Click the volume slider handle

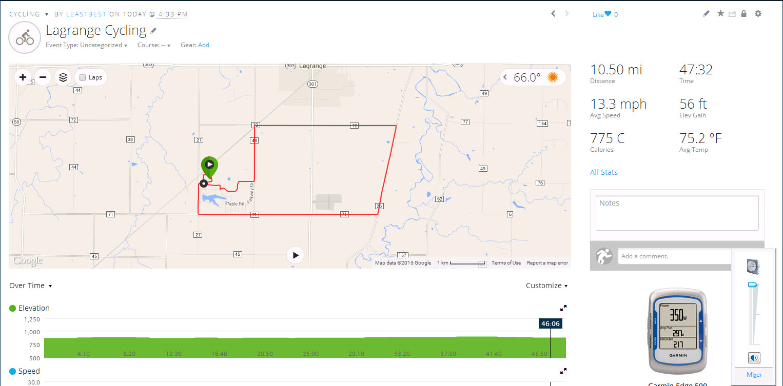coord(753,285)
